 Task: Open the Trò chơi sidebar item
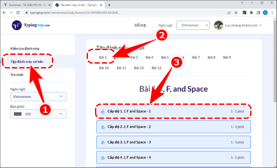click(x=17, y=75)
